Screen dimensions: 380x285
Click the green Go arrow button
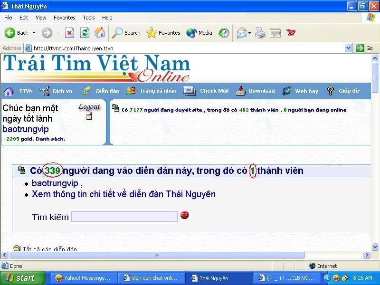click(x=360, y=48)
